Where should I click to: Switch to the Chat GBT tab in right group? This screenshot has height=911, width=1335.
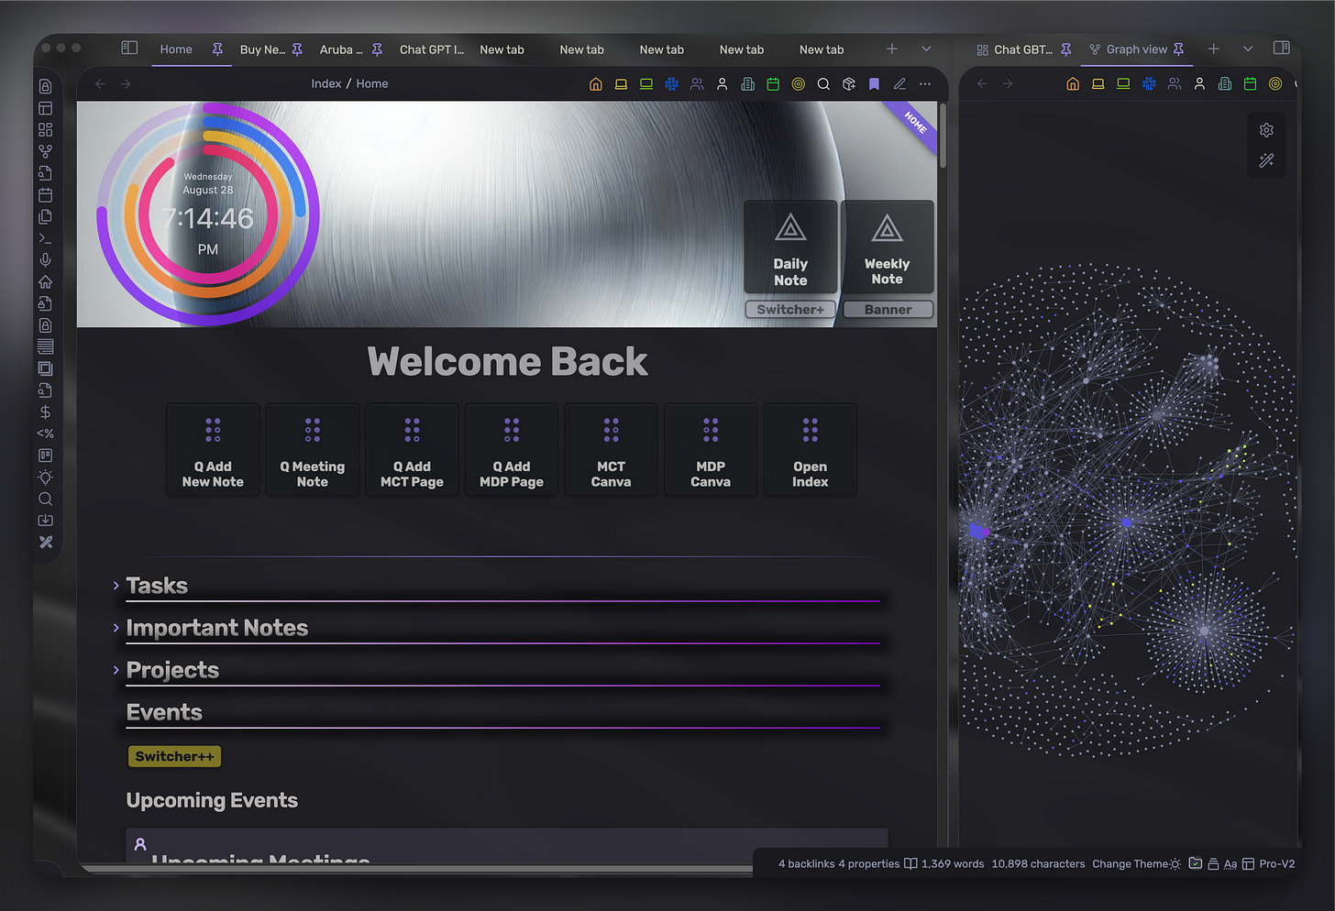1023,49
